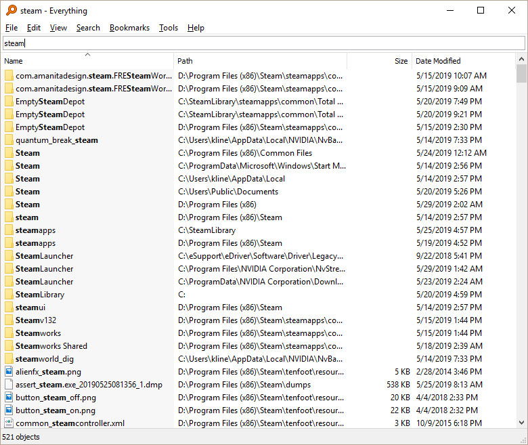
Task: Select XML icon of common_steamcontroller.xml
Action: pos(9,423)
